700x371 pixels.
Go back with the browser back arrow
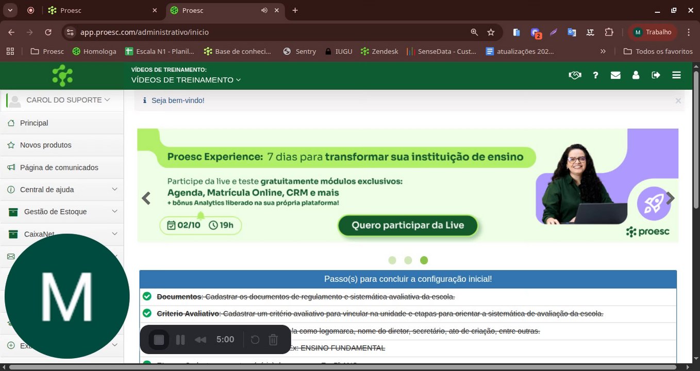pyautogui.click(x=11, y=32)
